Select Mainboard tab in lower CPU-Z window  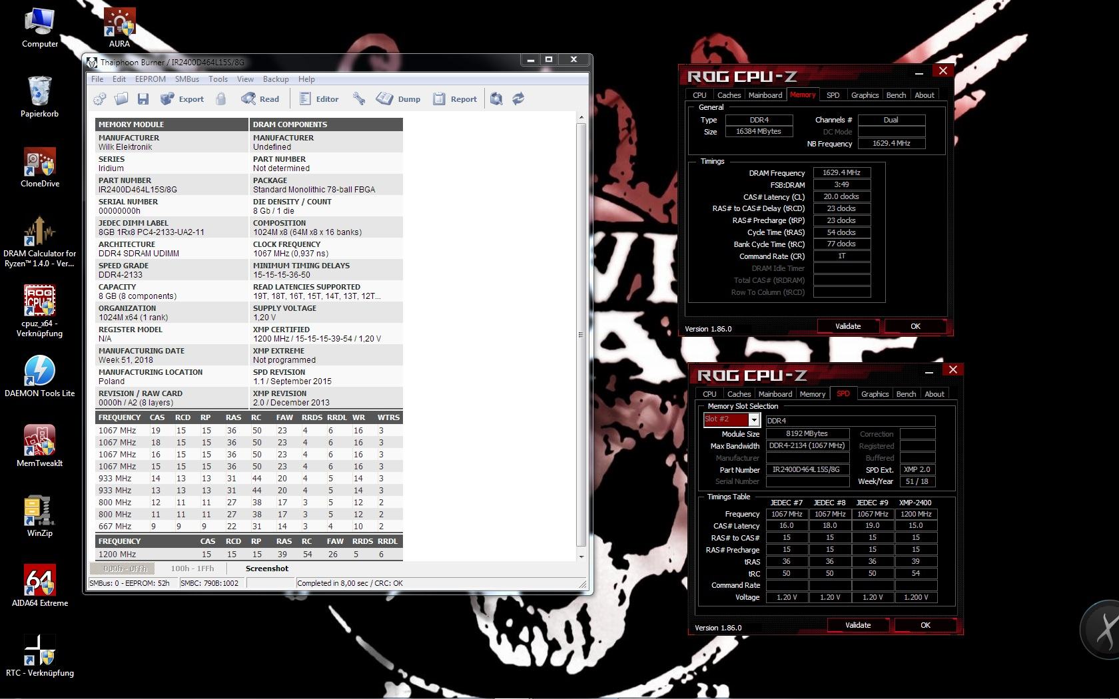(x=775, y=394)
